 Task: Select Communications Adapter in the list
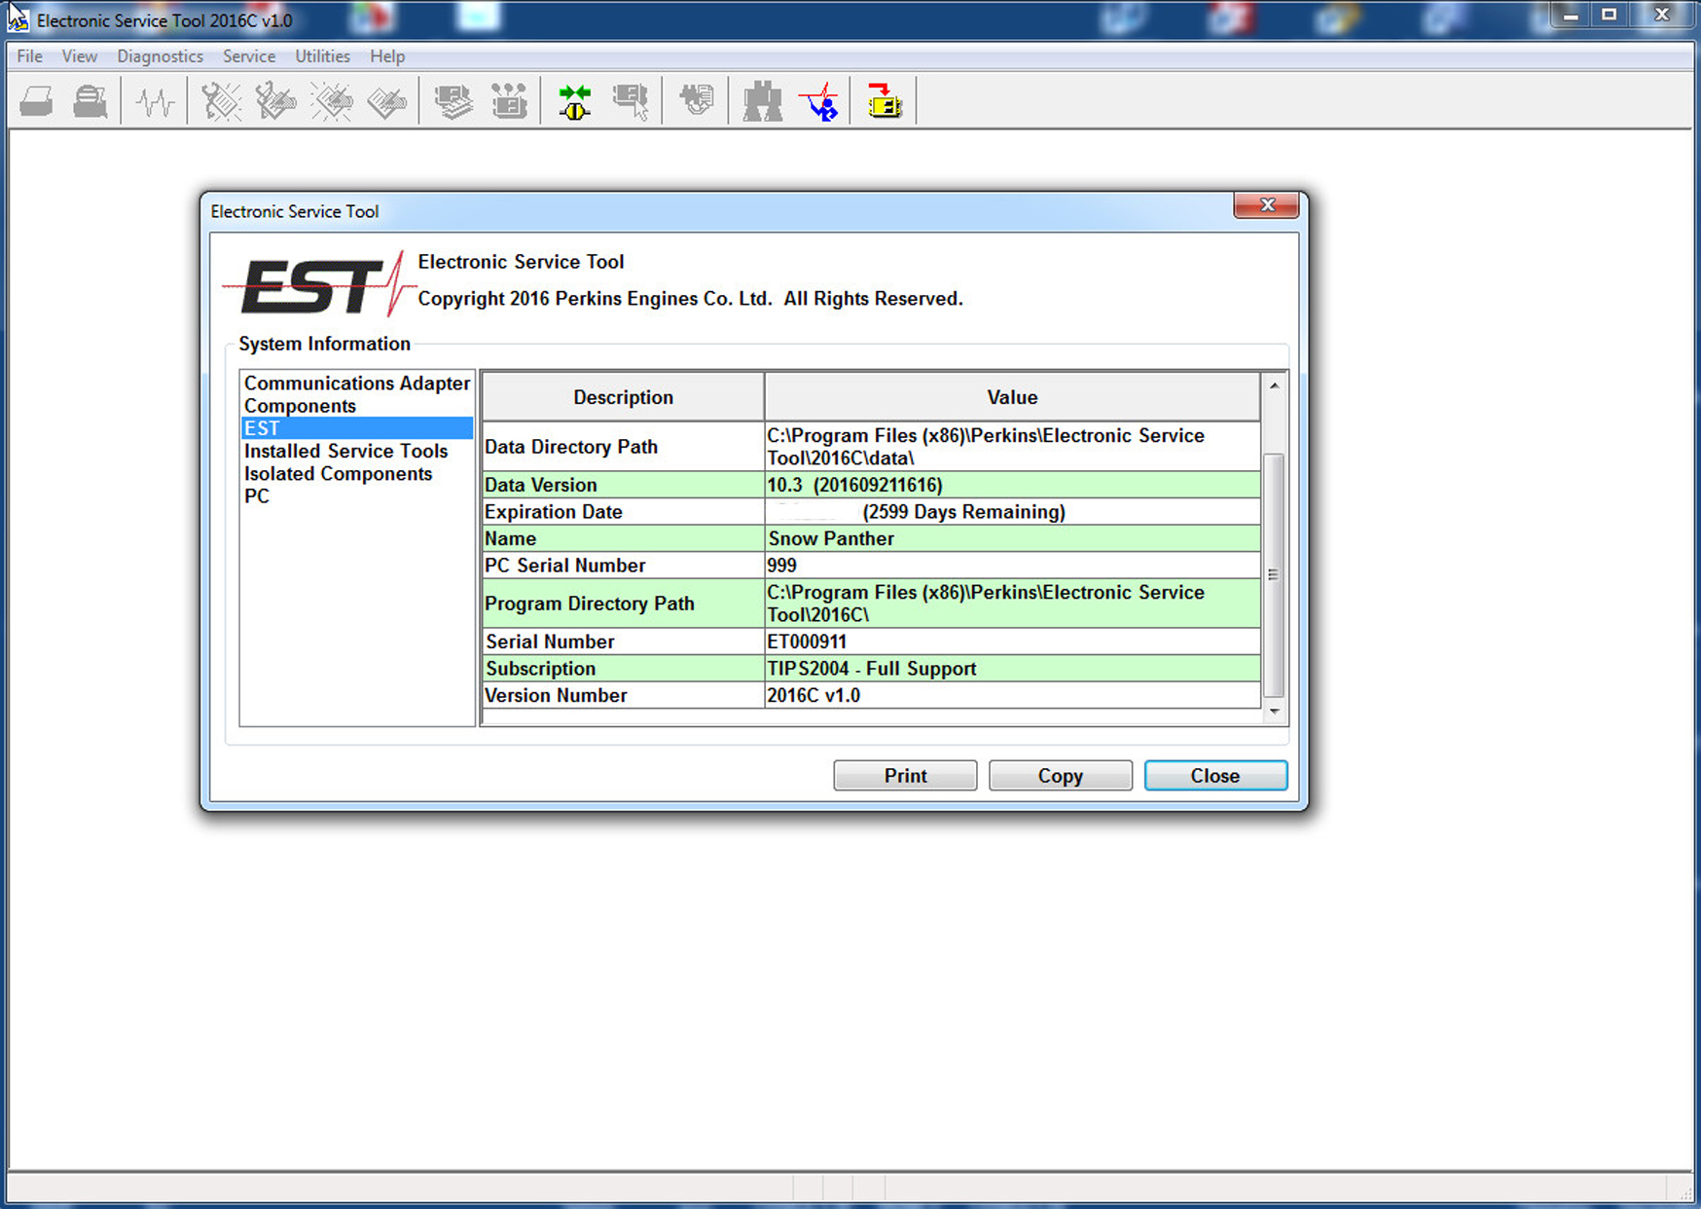click(356, 384)
